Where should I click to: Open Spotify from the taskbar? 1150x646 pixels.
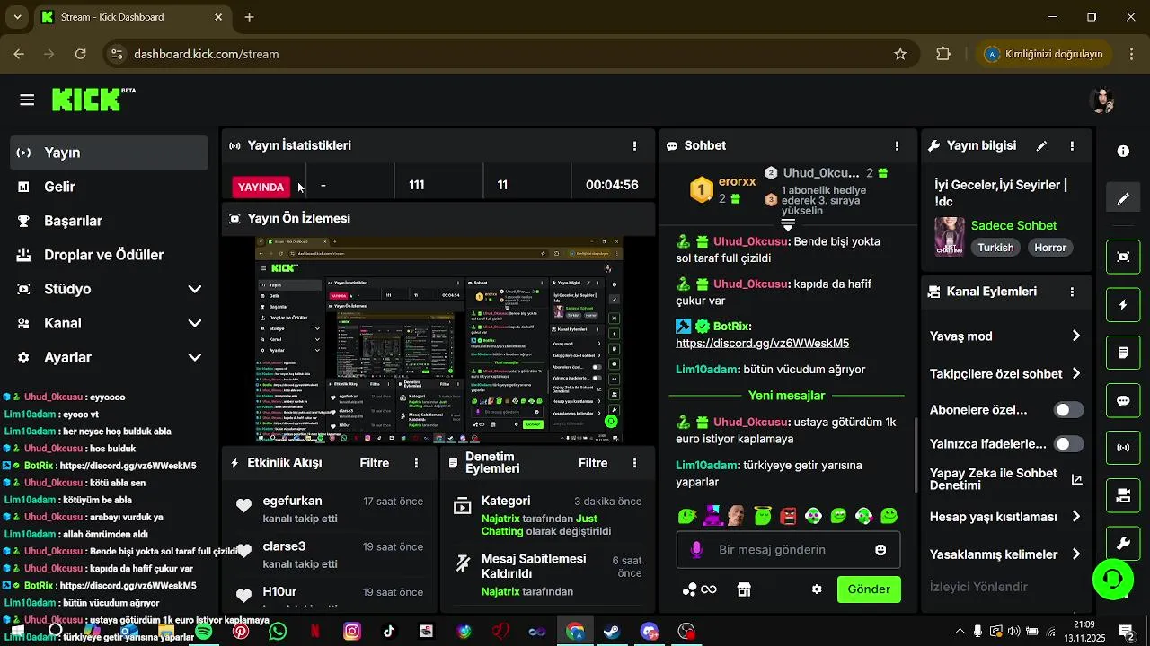(x=204, y=632)
